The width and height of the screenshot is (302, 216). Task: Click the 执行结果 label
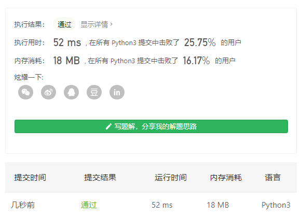click(29, 24)
